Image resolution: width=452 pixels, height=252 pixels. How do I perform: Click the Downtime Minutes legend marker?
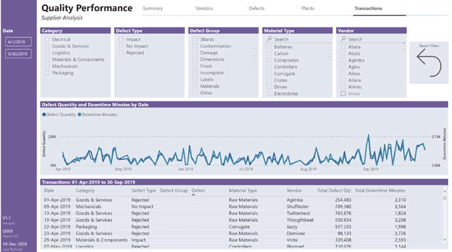pyautogui.click(x=79, y=115)
